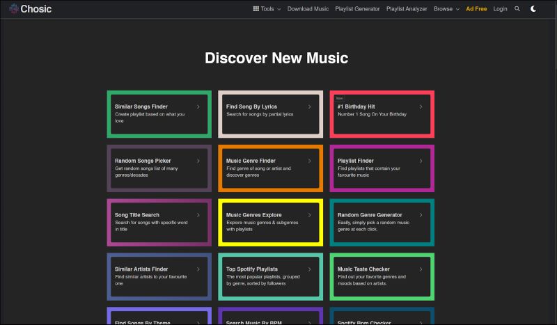Screen dimensions: 557x325
Task: Open the Find Song By Lyrics card
Action: [270, 114]
